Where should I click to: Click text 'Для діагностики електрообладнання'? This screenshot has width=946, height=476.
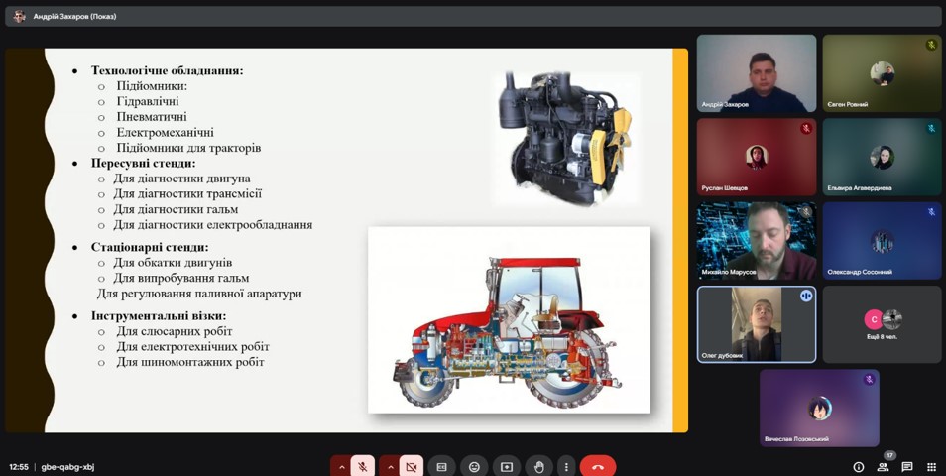[213, 225]
